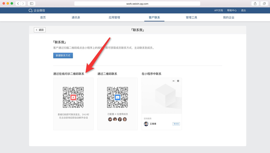Click the Safari back navigation arrow

click(x=18, y=3)
